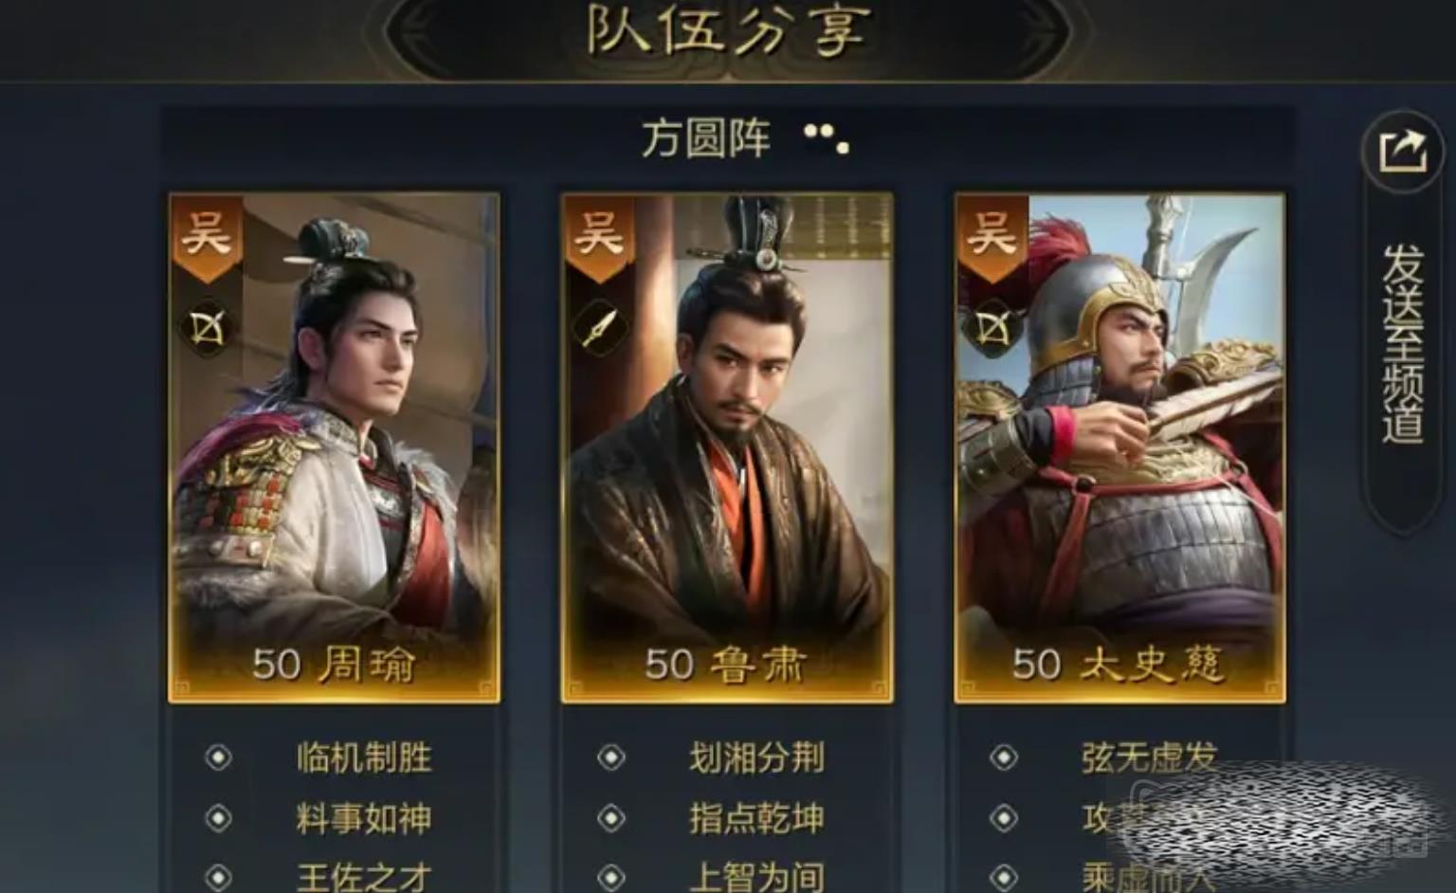Select the 指点乾坤 skill
Image resolution: width=1456 pixels, height=893 pixels.
point(756,818)
